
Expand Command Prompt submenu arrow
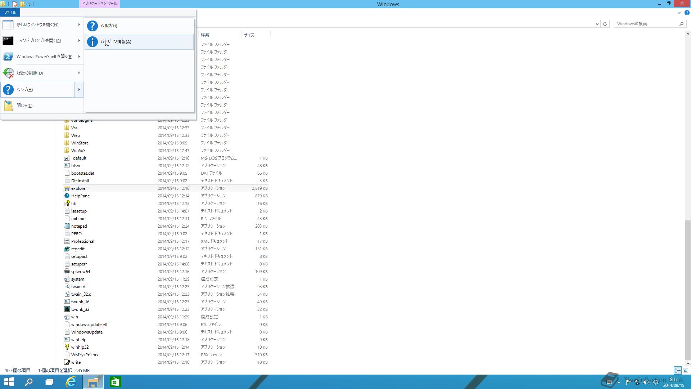pyautogui.click(x=79, y=41)
